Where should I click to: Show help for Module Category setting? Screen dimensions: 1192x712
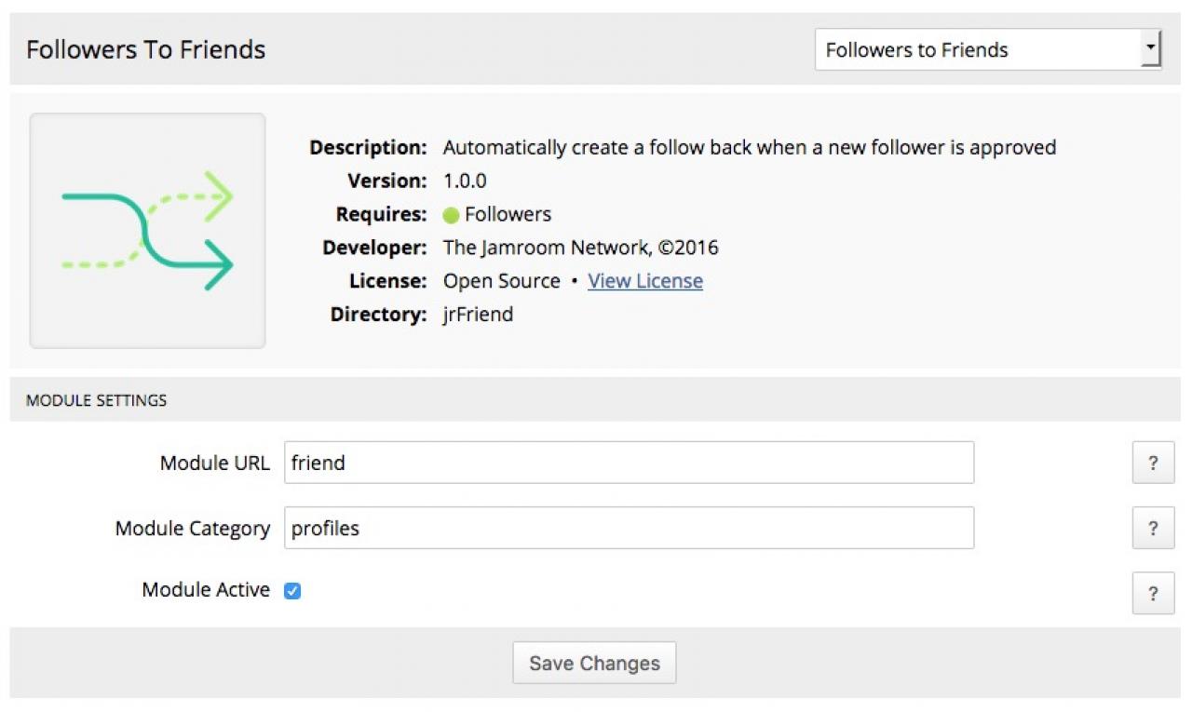1153,529
